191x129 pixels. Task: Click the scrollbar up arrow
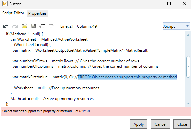pos(188,35)
